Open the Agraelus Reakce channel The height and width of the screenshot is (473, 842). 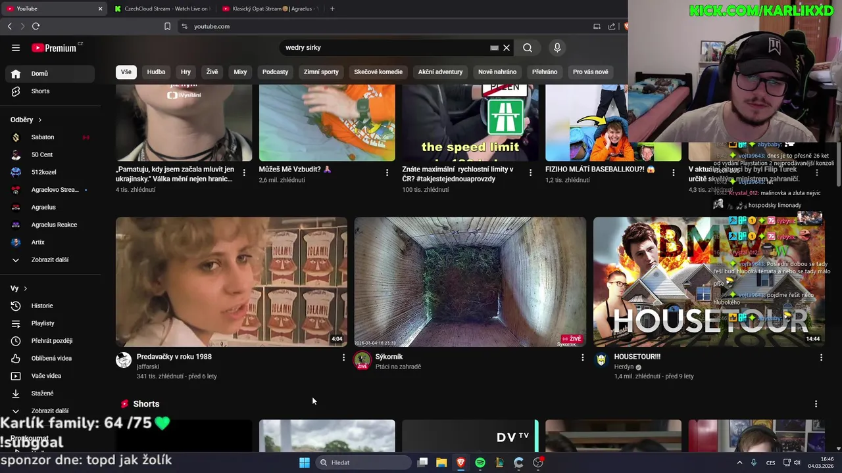pyautogui.click(x=51, y=225)
